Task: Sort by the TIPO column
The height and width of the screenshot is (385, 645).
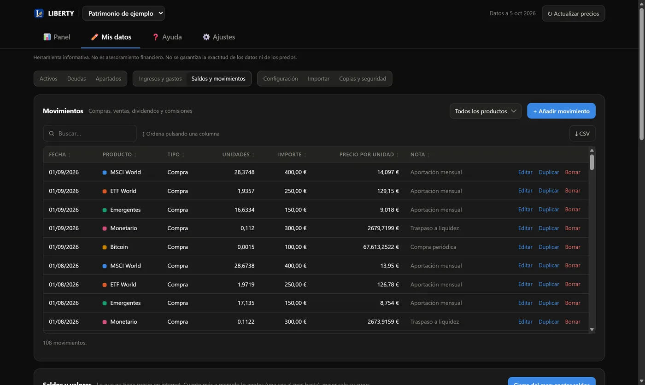Action: [176, 155]
